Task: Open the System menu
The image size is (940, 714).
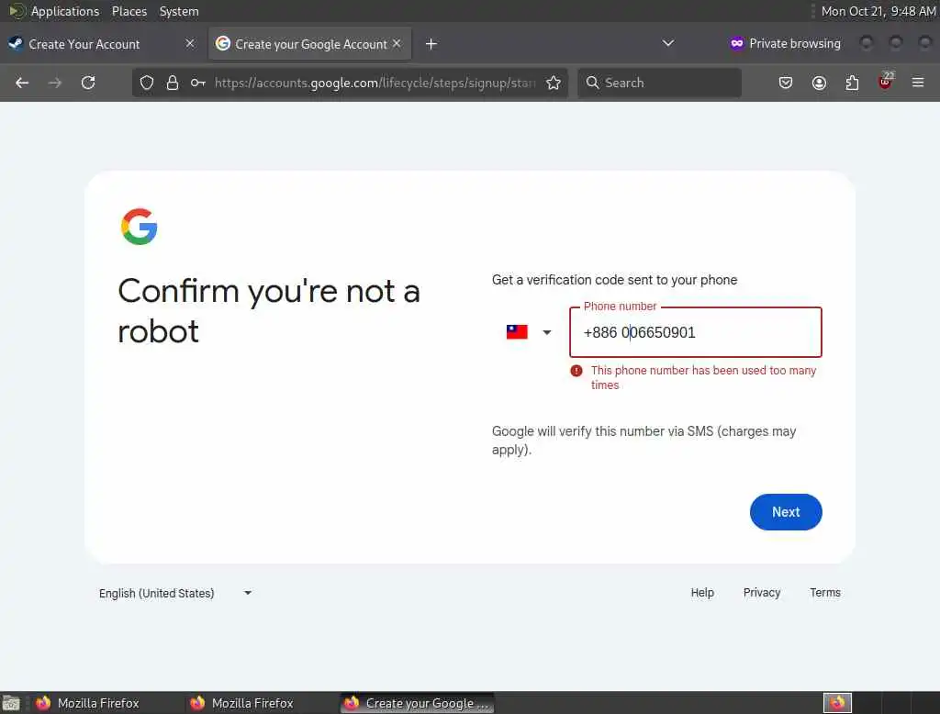Action: (x=179, y=11)
